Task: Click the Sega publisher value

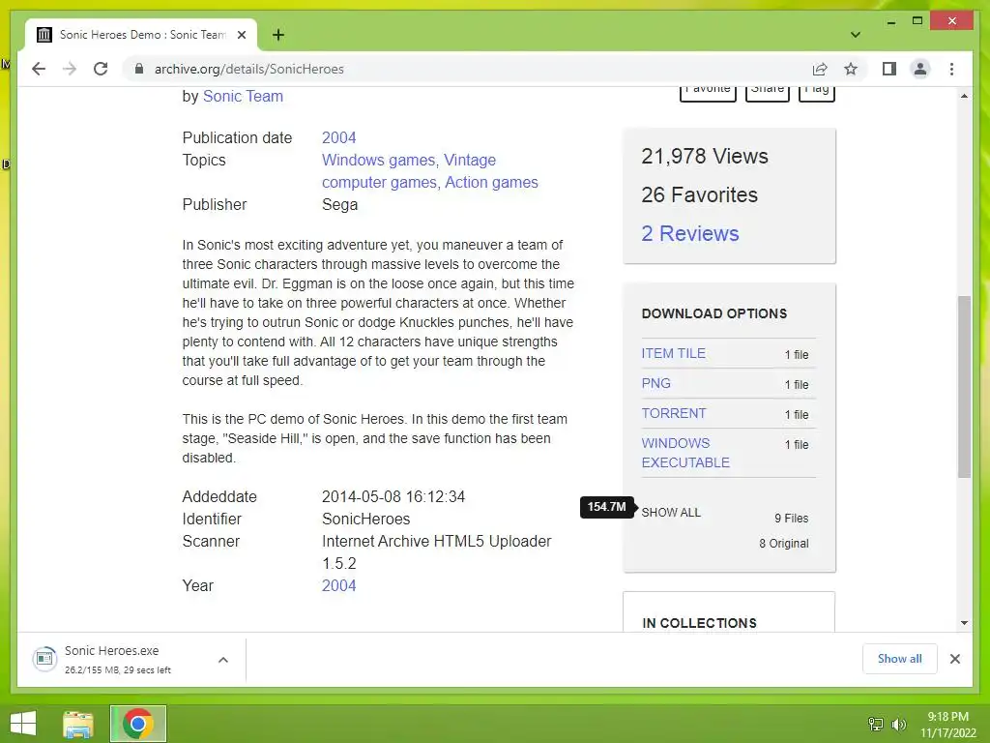Action: point(339,205)
